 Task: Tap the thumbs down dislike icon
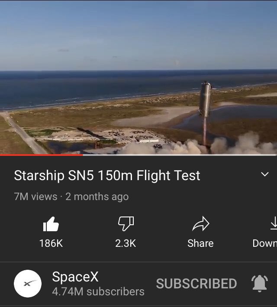[126, 223]
